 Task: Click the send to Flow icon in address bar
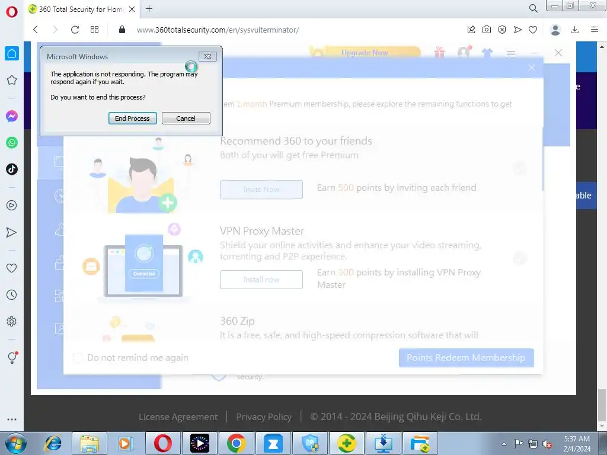click(x=517, y=30)
